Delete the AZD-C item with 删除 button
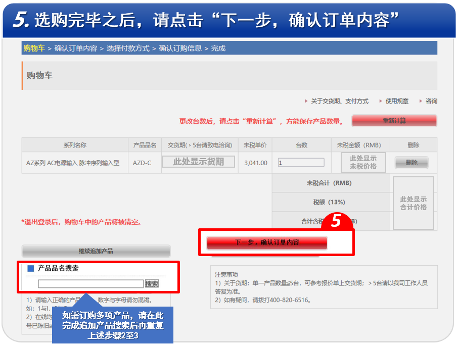The image size is (458, 346). [x=411, y=163]
